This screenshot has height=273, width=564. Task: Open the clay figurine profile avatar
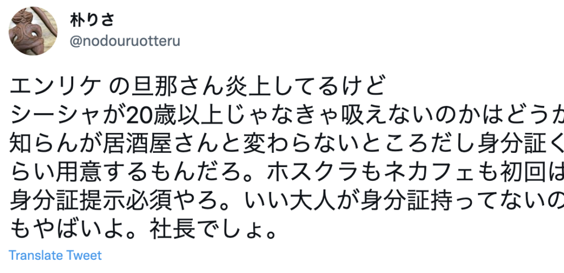(x=32, y=31)
